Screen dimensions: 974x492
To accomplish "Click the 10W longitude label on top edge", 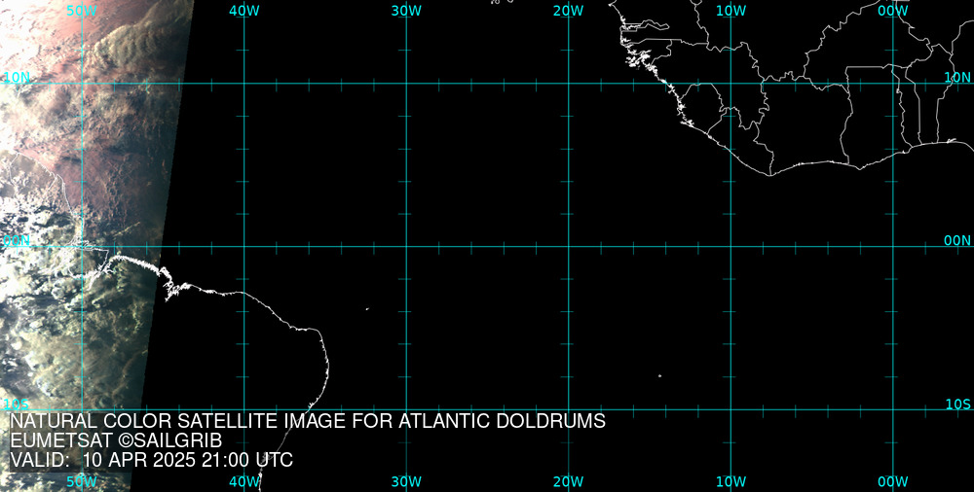I will [731, 11].
